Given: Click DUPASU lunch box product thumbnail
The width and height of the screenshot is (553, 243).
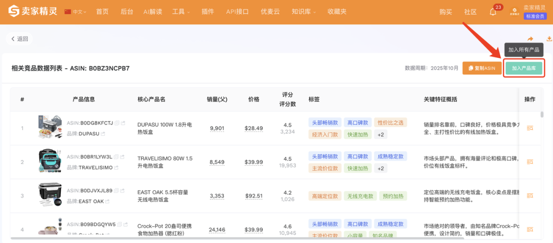Looking at the screenshot, I should tap(50, 128).
